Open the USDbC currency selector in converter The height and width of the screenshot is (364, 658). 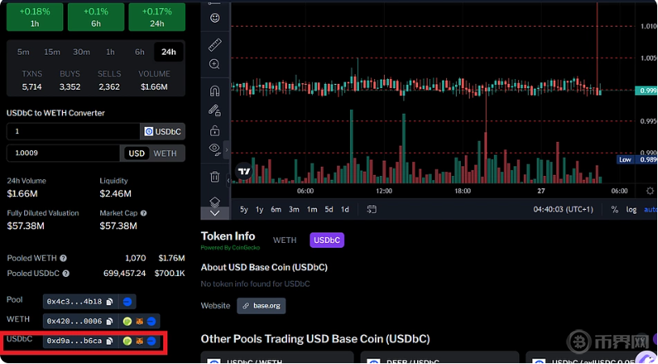[162, 132]
